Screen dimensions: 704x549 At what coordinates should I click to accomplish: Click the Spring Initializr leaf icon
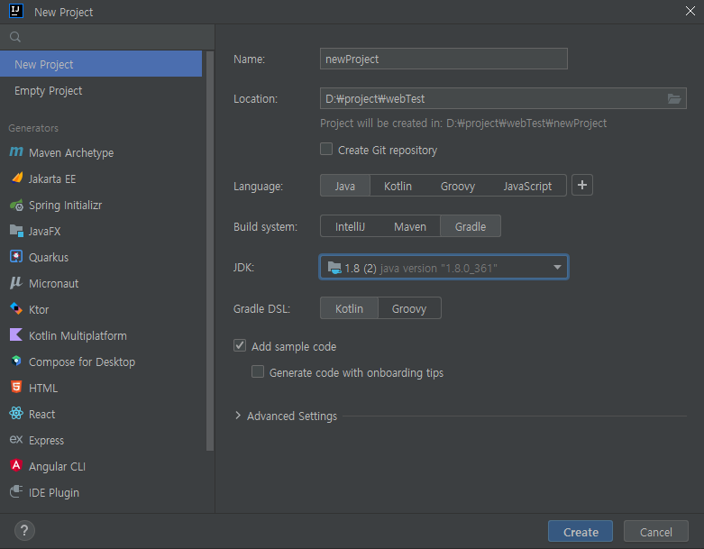[x=16, y=205]
